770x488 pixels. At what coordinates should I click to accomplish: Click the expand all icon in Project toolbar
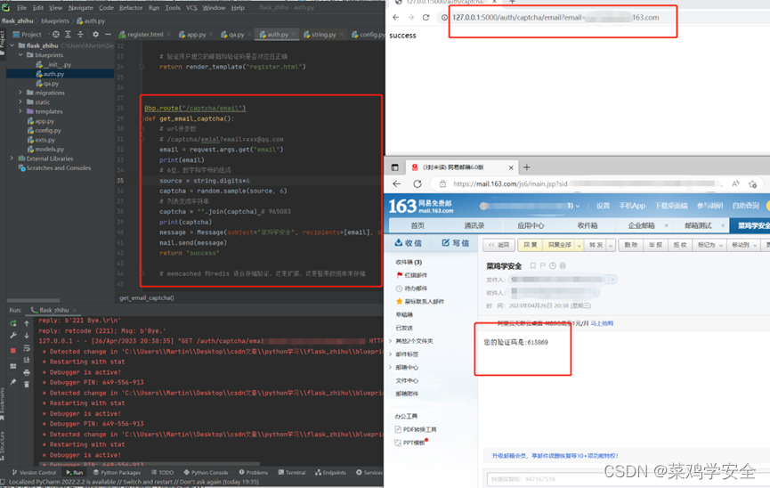(68, 35)
